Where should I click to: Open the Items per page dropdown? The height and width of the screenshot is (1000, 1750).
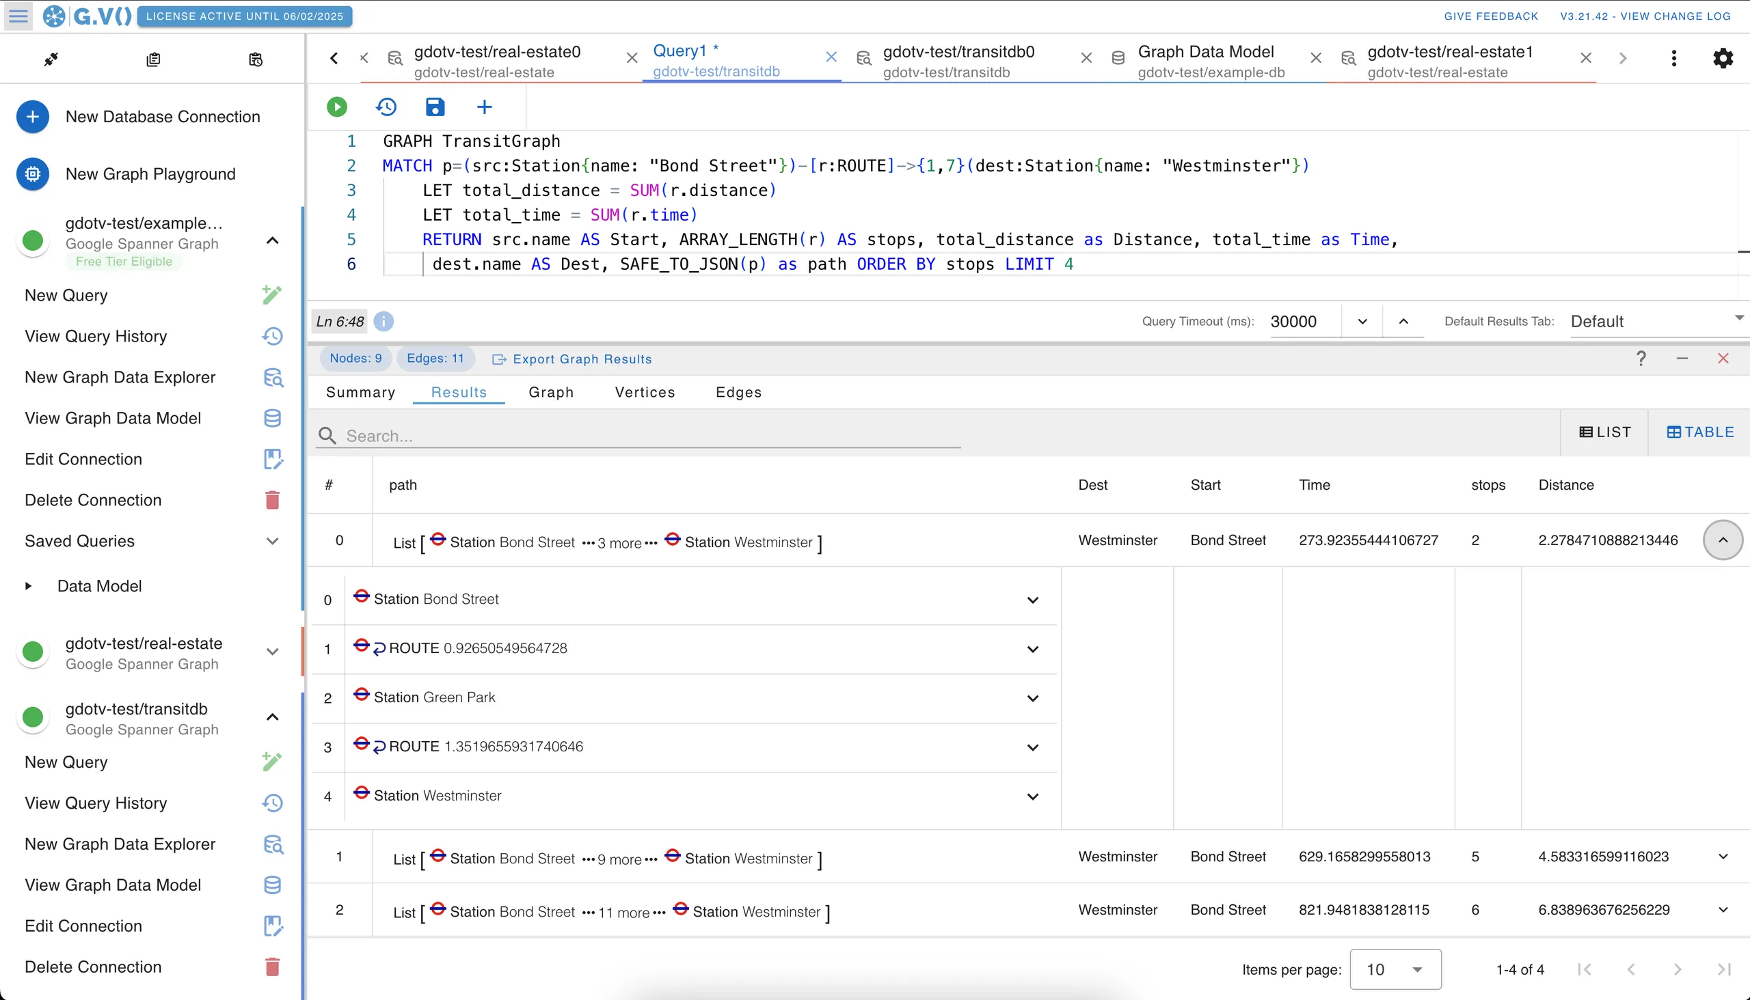(1395, 969)
